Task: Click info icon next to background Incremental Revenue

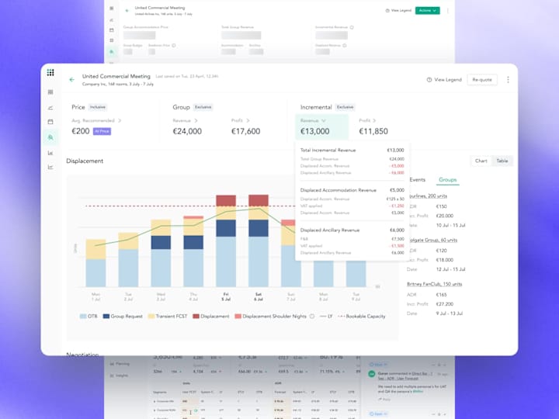Action: click(352, 27)
